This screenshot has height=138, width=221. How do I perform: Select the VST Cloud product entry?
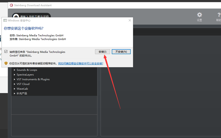coord(23,84)
